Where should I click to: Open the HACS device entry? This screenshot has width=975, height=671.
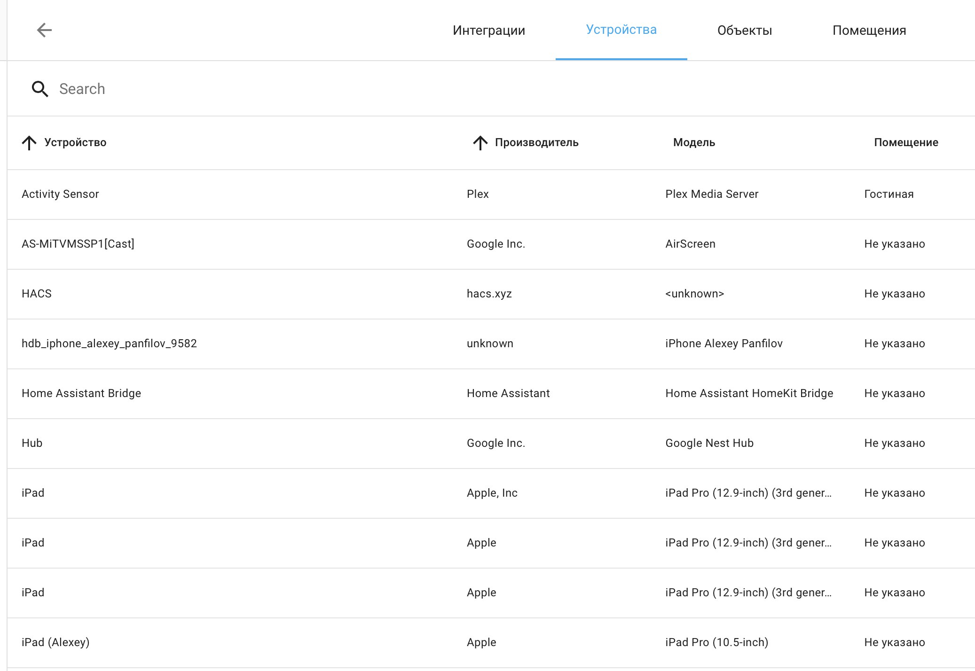pyautogui.click(x=491, y=294)
